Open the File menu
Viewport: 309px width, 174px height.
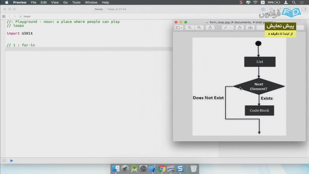[x=33, y=3]
